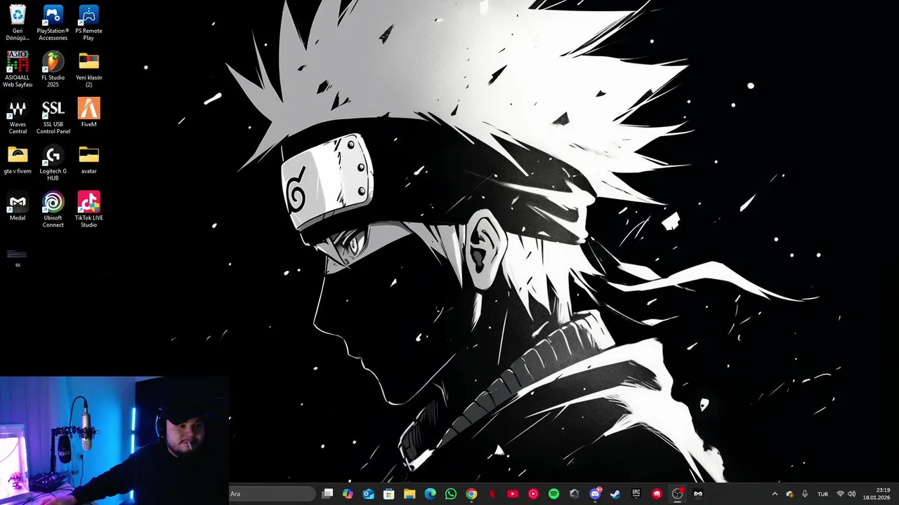
Task: Switch to OBS Studio in taskbar
Action: click(677, 494)
